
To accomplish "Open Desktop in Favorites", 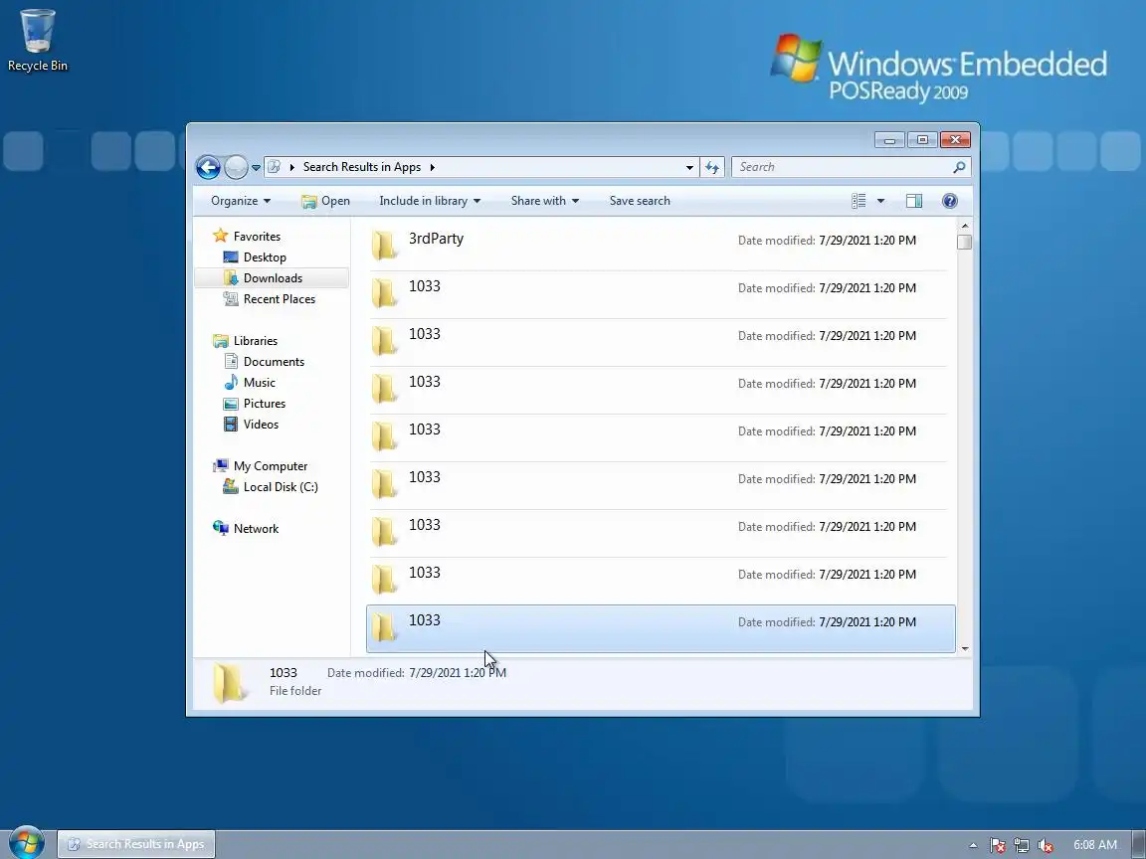I will (x=265, y=258).
